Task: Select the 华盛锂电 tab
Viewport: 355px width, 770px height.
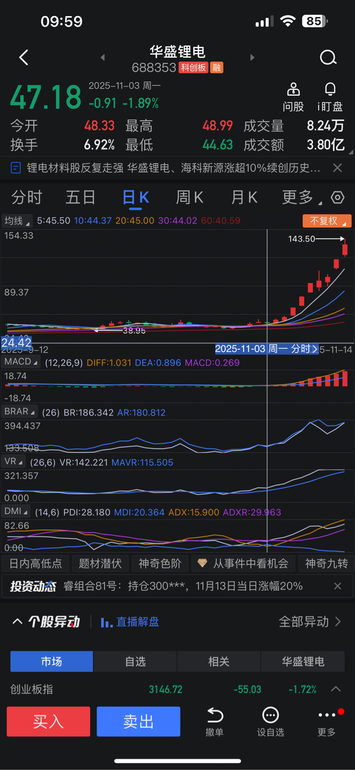Action: point(303,662)
